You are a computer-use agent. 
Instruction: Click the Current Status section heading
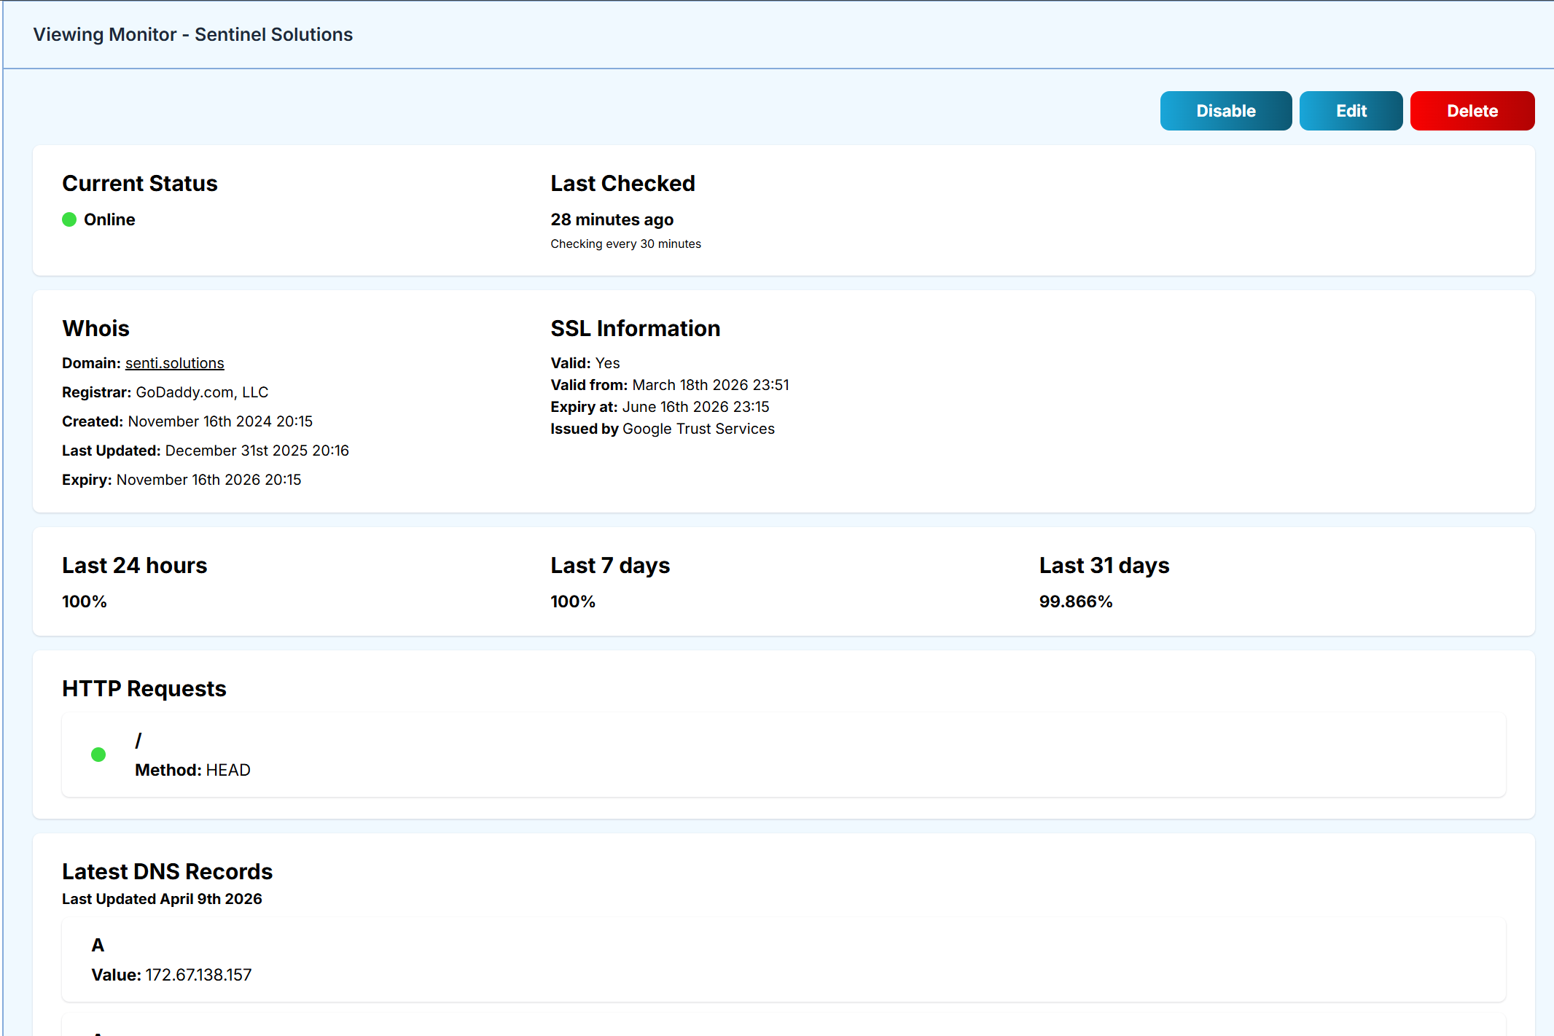point(140,183)
